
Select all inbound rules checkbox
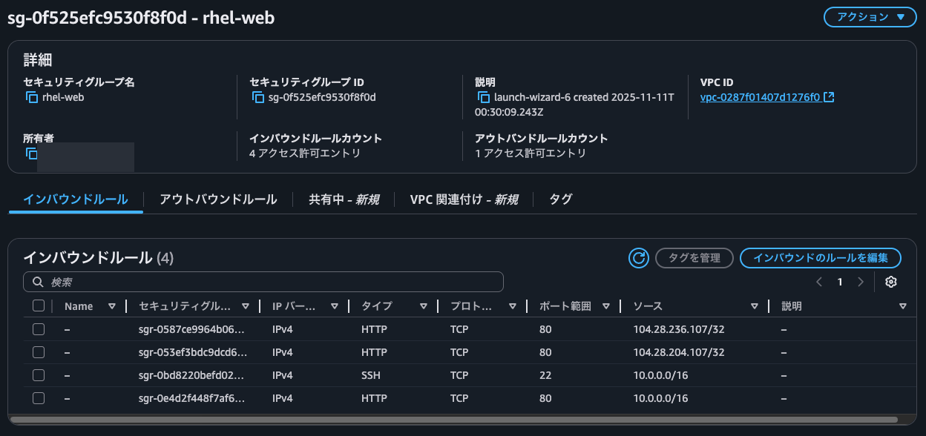pos(39,305)
